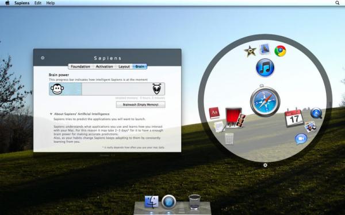Screen dimensions: 345x215
Task: Launch Calculator from the circular launcher
Action: pos(229,139)
